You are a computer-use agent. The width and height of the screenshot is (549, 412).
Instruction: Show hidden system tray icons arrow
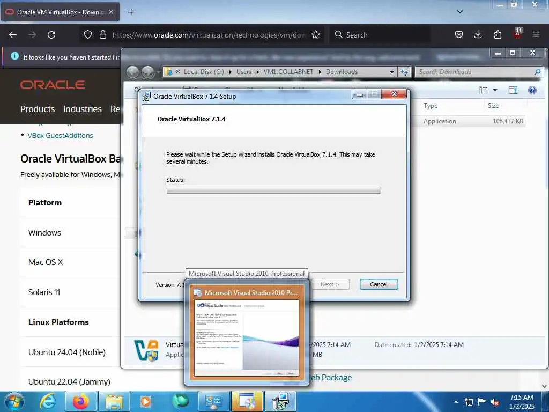click(456, 402)
